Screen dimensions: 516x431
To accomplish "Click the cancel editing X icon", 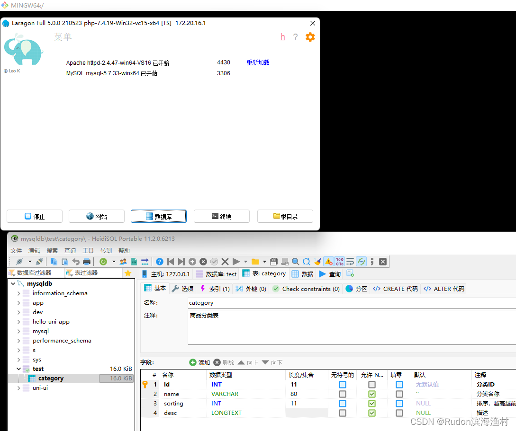I will [x=225, y=262].
